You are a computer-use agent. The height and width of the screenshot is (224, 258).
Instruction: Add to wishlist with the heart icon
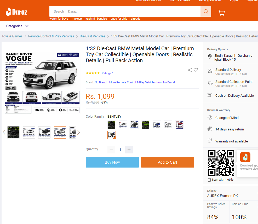coord(196,70)
